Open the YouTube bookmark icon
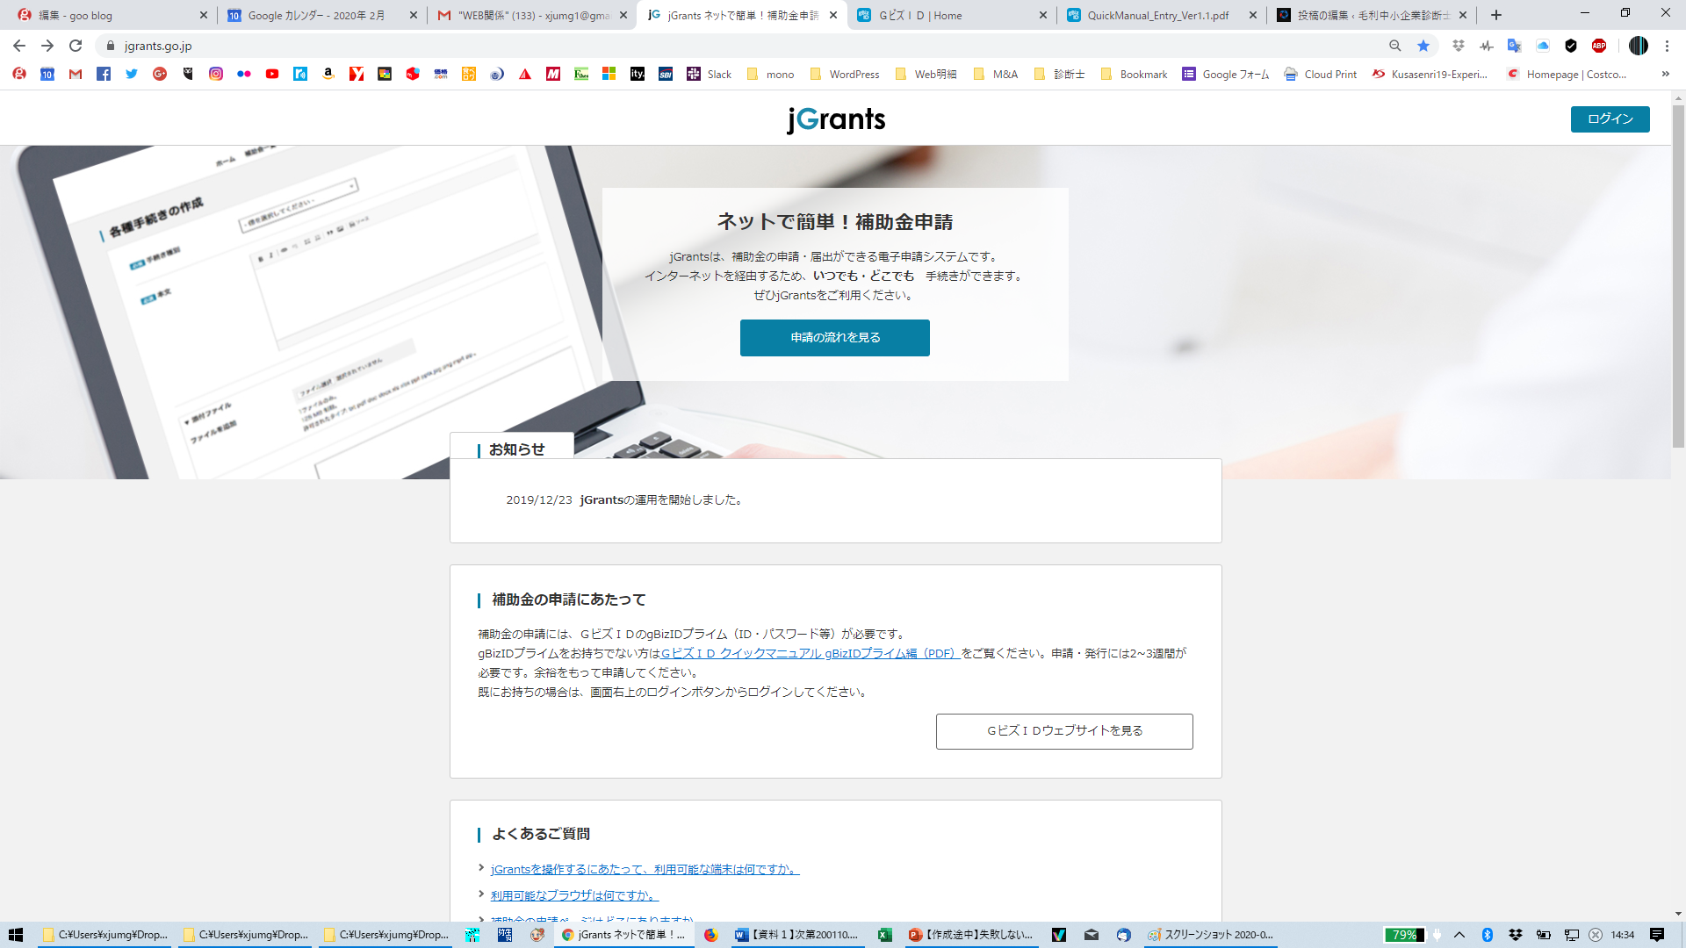 [x=272, y=75]
